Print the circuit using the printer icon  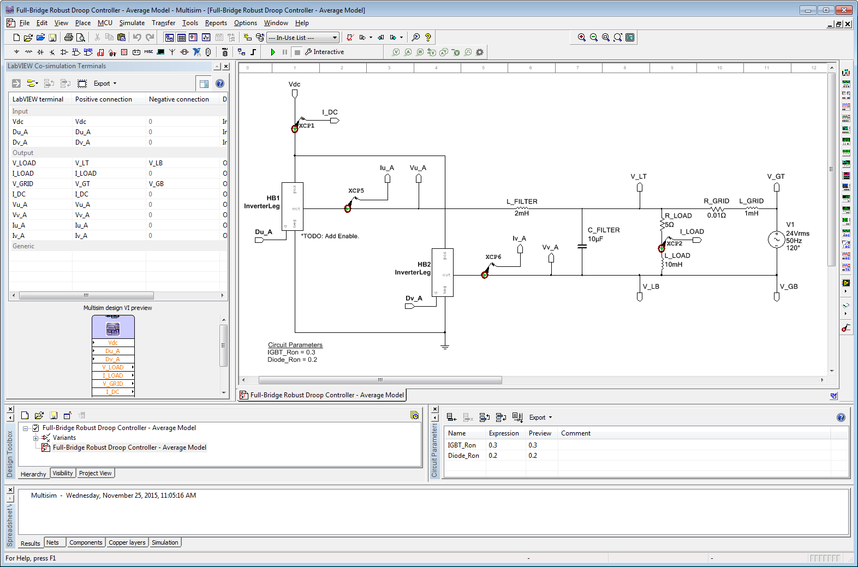(x=69, y=38)
